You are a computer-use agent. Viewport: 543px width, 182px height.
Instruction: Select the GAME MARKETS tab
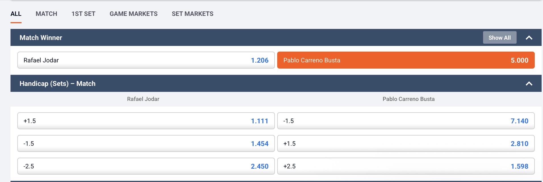(x=133, y=14)
